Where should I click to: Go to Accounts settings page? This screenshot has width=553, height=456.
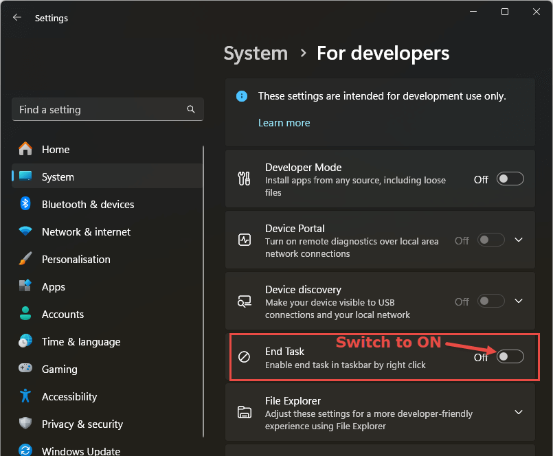(x=63, y=314)
